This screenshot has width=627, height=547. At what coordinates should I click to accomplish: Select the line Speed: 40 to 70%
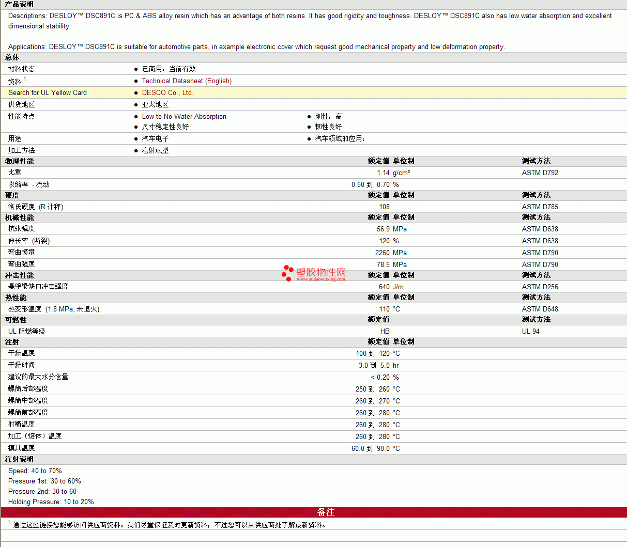35,471
